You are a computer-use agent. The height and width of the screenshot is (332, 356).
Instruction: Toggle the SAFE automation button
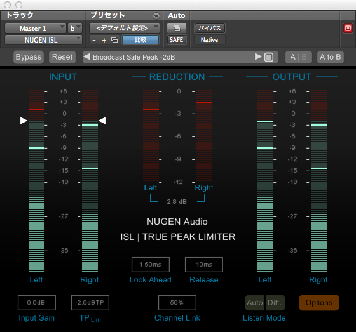click(177, 40)
